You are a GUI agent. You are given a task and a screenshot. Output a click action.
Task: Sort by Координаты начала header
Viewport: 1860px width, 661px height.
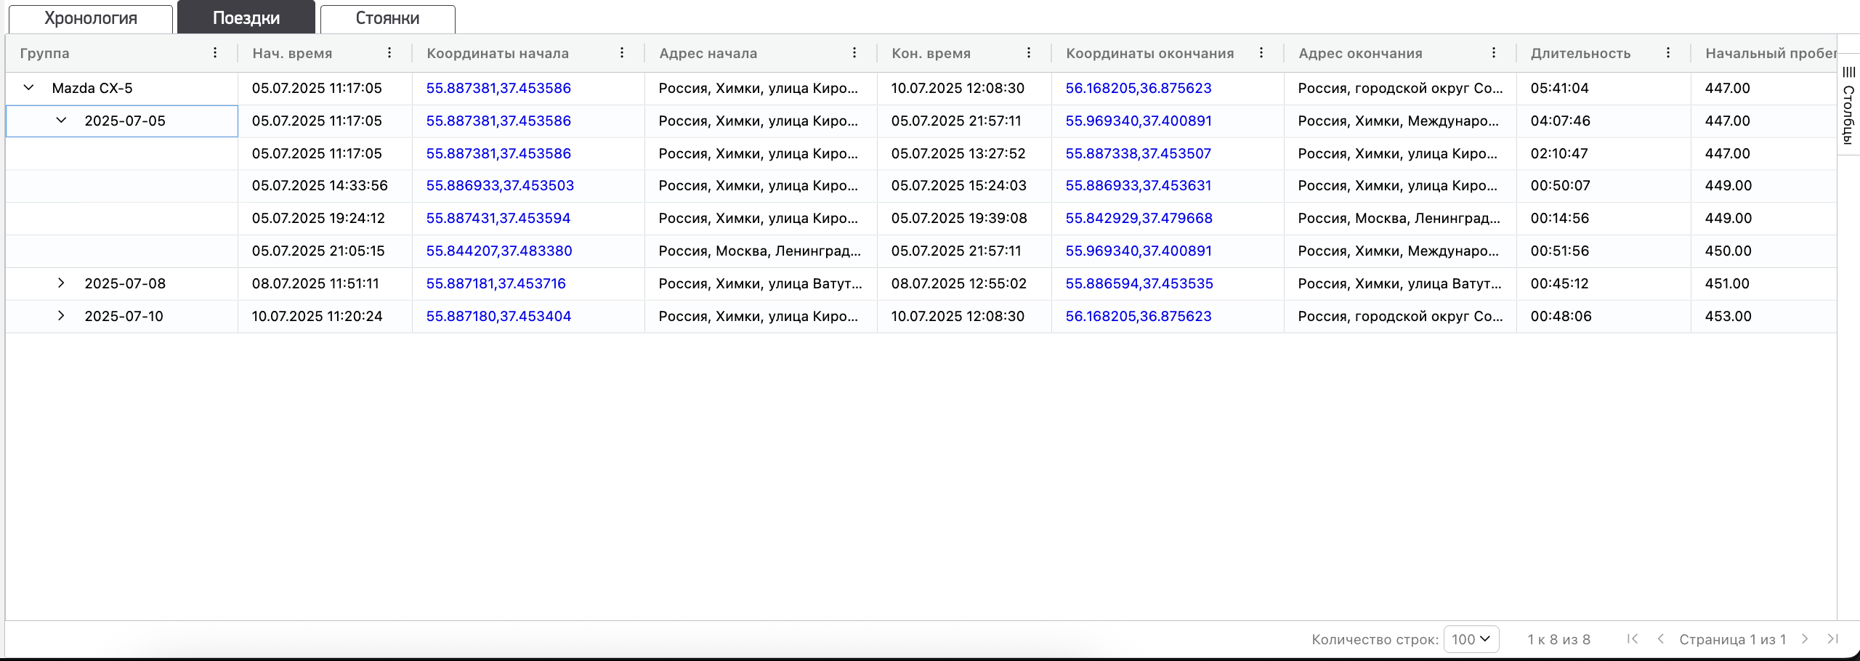coord(498,53)
